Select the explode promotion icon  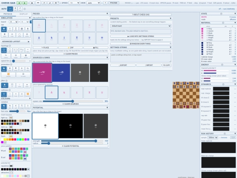[8, 75]
